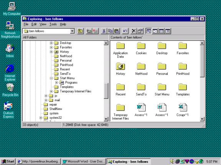Viewport: 221px width, 165px height.
Task: Click the right pane vertical scrollbar thumb
Action: pyautogui.click(x=202, y=61)
